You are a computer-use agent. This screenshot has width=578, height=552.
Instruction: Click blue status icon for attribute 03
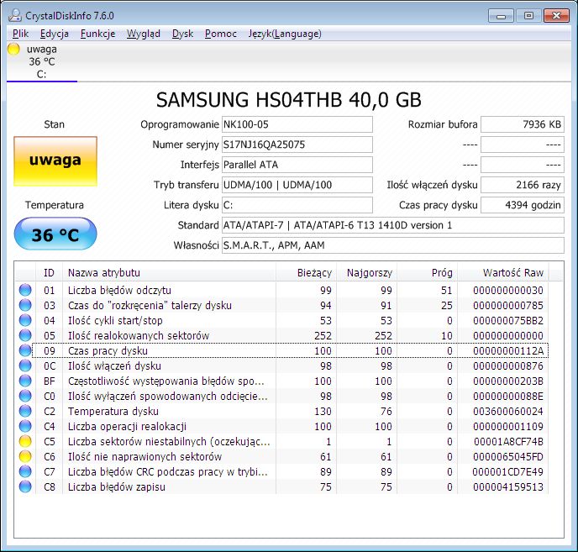[x=25, y=305]
